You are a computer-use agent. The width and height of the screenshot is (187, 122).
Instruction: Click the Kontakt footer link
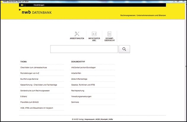[104, 119]
